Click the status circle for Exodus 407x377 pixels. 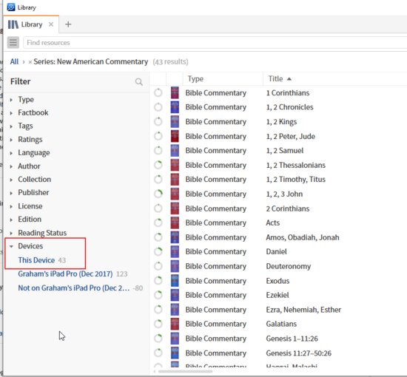158,281
